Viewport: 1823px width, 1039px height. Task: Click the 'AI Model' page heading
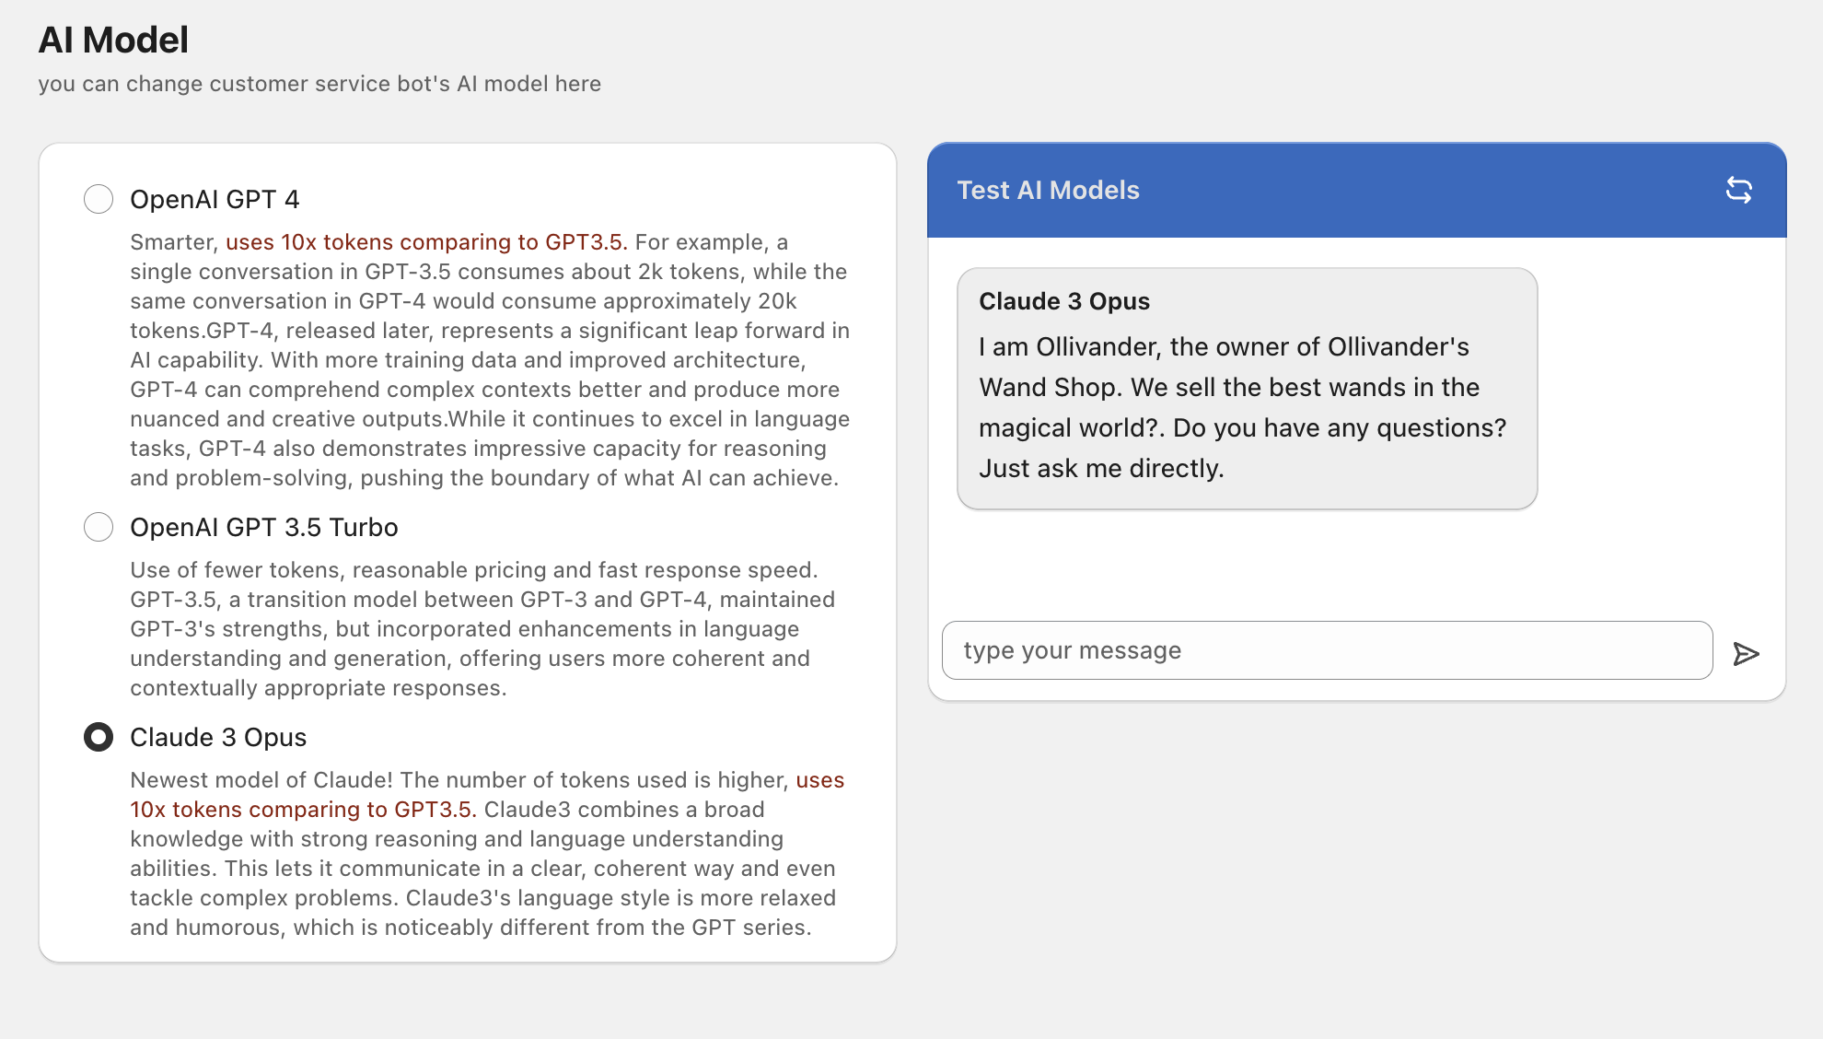click(113, 40)
